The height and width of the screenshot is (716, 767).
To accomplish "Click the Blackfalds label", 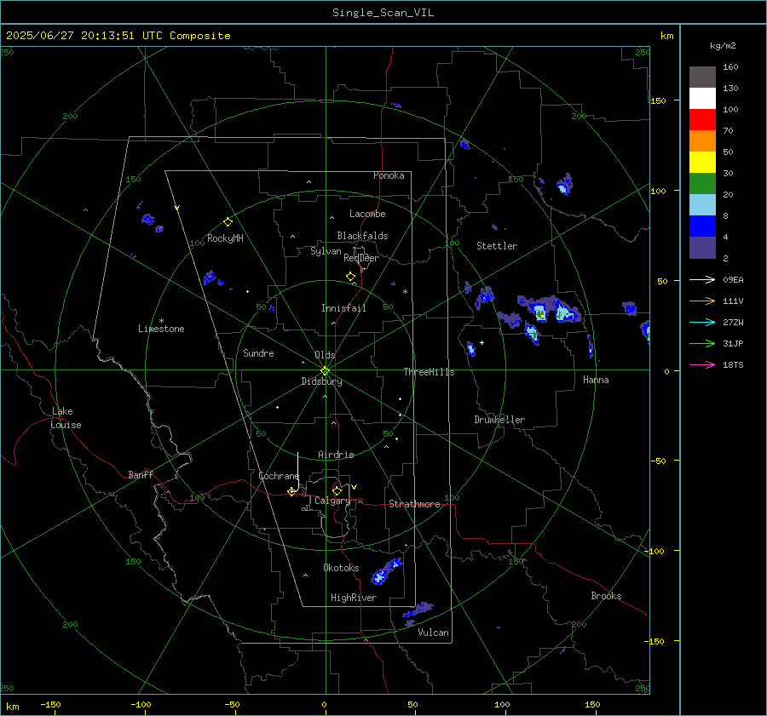I will (362, 236).
